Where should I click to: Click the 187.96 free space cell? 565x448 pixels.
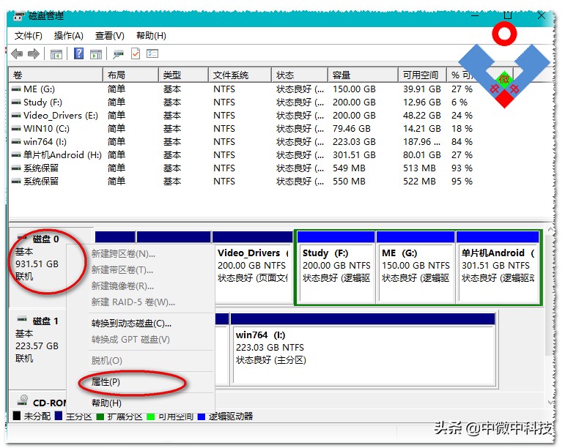pos(421,142)
